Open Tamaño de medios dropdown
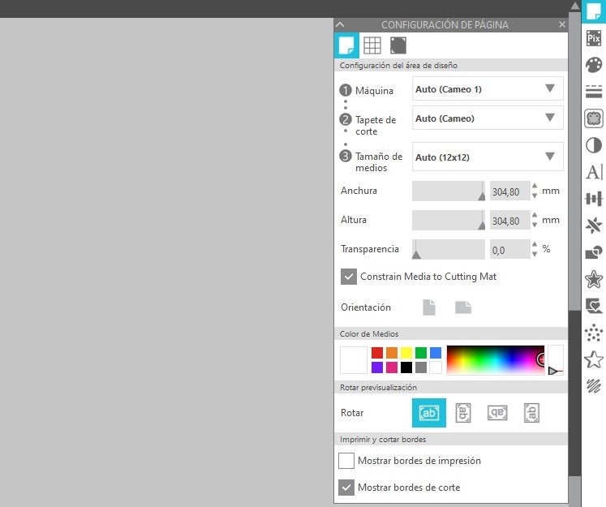606x507 pixels. (487, 157)
